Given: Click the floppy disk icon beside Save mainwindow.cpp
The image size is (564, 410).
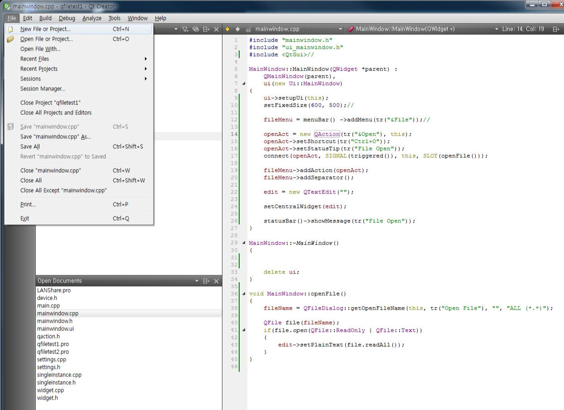Looking at the screenshot, I should (x=10, y=127).
